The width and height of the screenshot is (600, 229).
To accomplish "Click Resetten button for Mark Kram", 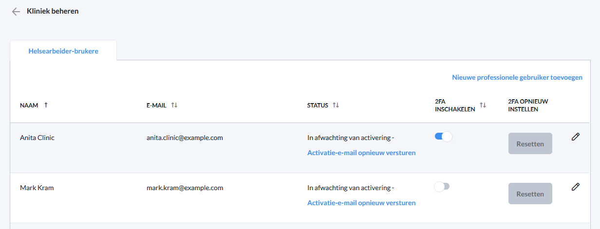I will [x=530, y=194].
